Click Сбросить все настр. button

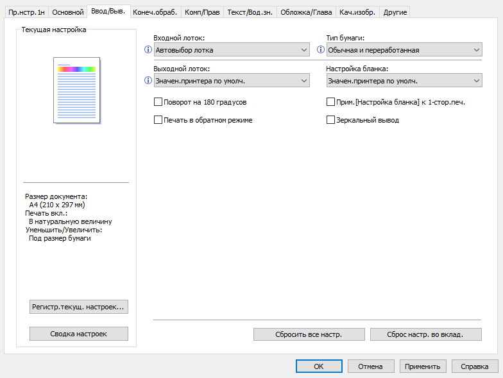tap(309, 334)
